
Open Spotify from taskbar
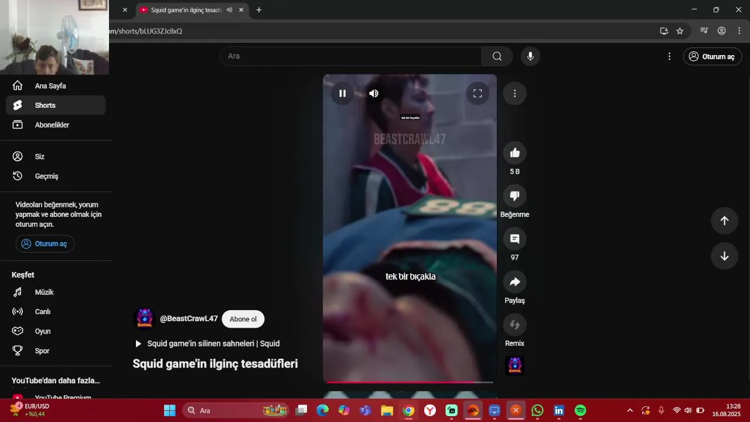point(580,410)
